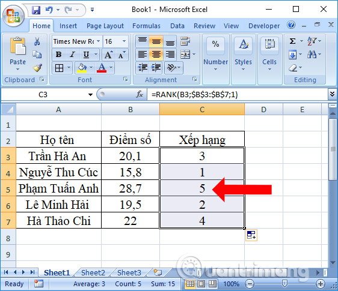The height and width of the screenshot is (291, 338).
Task: Click the AutoSum sigma button
Action: [x=292, y=41]
